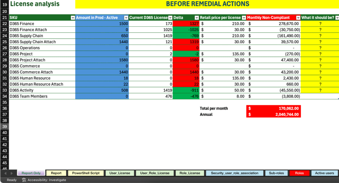Open Monthly Non-Compliant filter dropdown
This screenshot has height=183, width=339.
point(298,18)
